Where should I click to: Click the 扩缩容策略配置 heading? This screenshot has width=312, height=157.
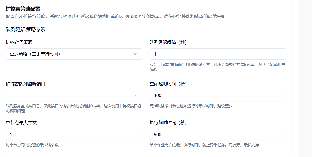click(x=23, y=9)
